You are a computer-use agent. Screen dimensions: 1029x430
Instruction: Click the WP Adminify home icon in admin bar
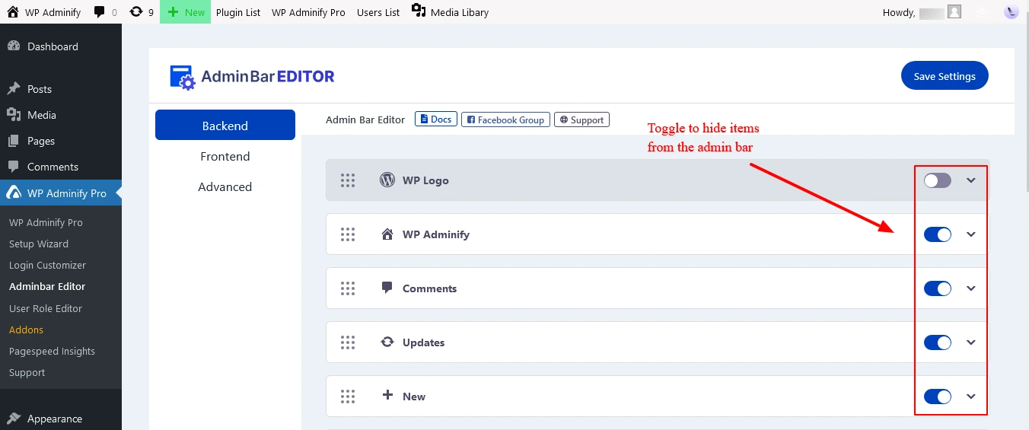coord(13,12)
